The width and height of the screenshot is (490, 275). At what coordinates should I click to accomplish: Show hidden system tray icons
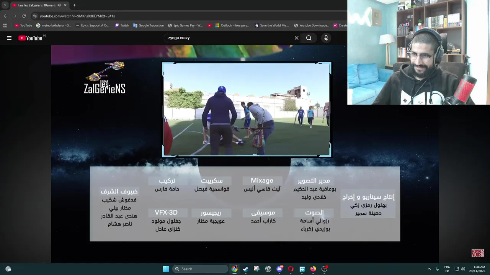pos(429,269)
